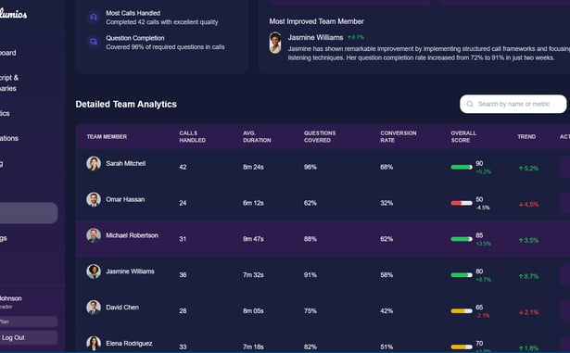Select David Chen's avatar in the table

click(94, 308)
